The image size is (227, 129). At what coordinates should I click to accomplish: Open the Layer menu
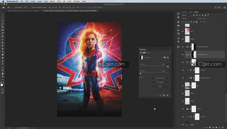pyautogui.click(x=39, y=1)
